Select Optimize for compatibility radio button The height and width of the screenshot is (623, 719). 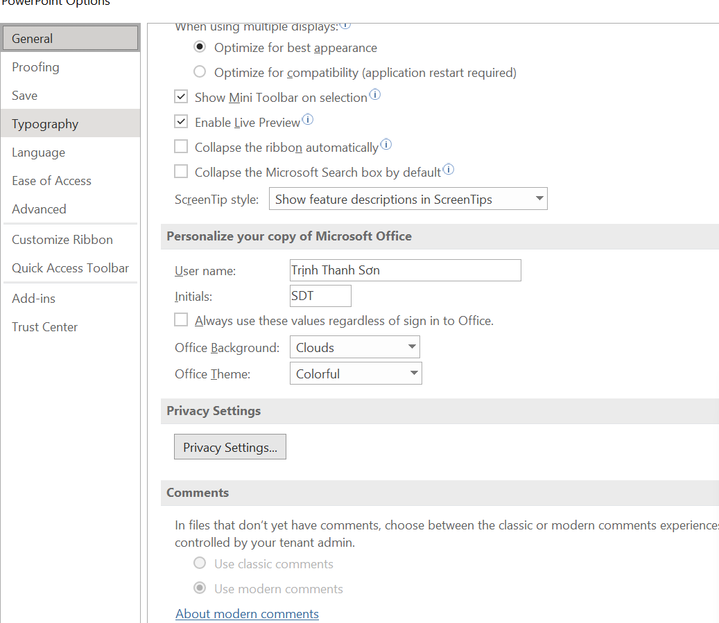[x=200, y=71]
